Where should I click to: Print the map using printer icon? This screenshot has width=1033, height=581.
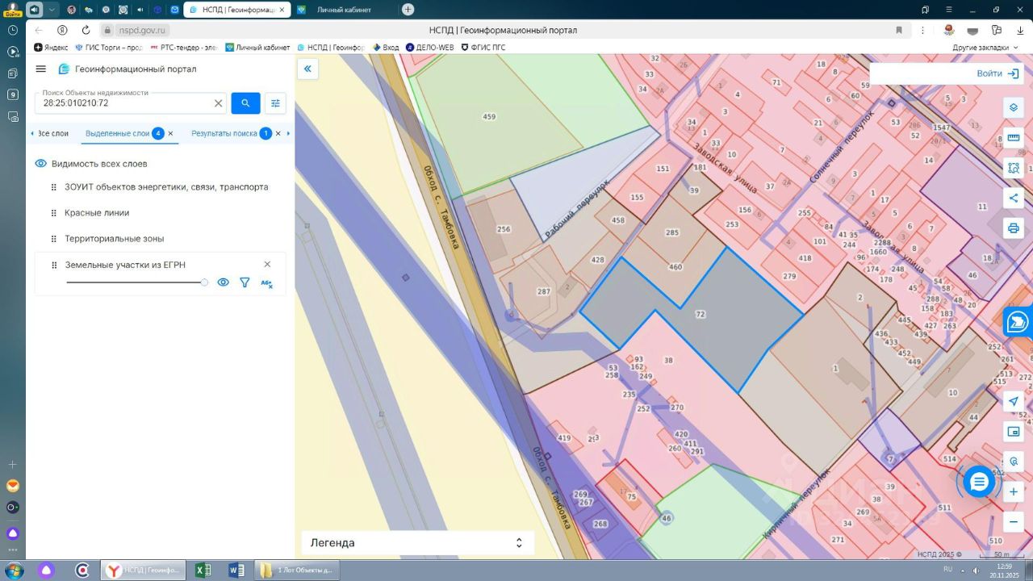[1014, 228]
